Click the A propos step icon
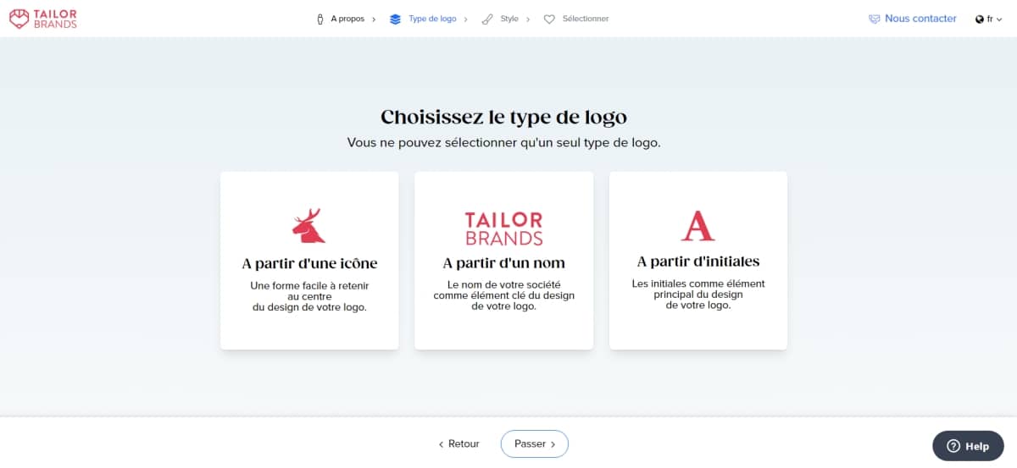Viewport: 1017px width, 468px height. click(x=320, y=19)
